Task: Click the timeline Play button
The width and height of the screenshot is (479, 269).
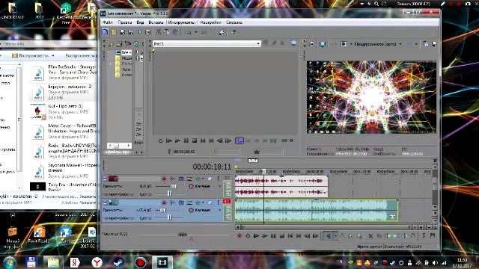Action: point(265,236)
